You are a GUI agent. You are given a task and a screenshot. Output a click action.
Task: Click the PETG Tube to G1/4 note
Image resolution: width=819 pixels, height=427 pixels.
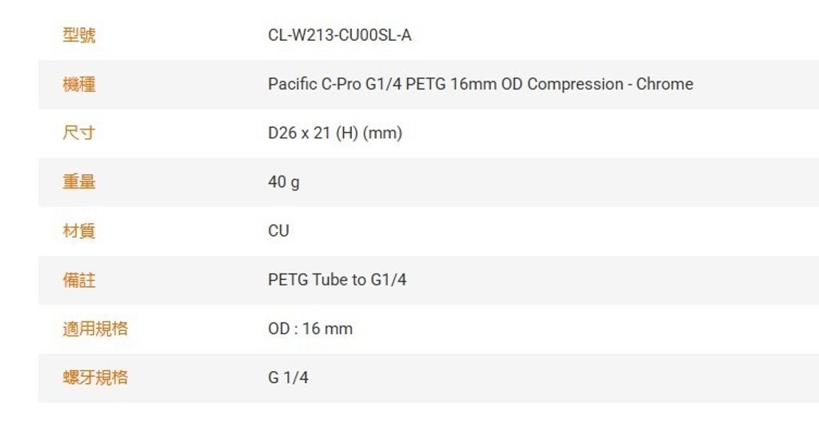pyautogui.click(x=337, y=280)
